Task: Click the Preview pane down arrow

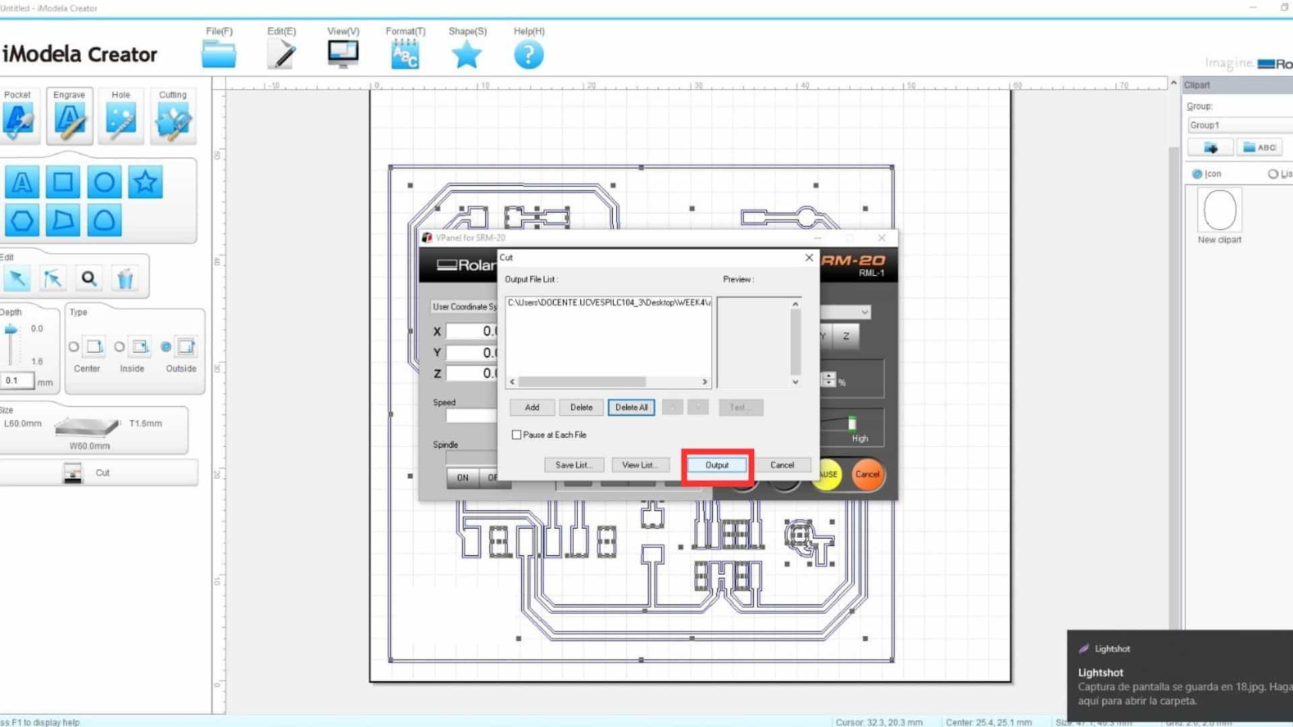Action: [x=795, y=382]
